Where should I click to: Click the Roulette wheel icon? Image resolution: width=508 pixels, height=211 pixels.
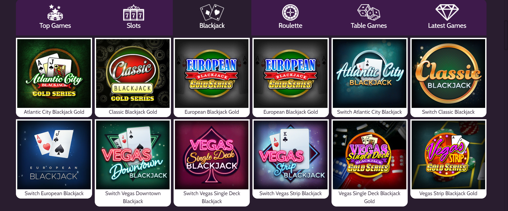click(x=290, y=12)
